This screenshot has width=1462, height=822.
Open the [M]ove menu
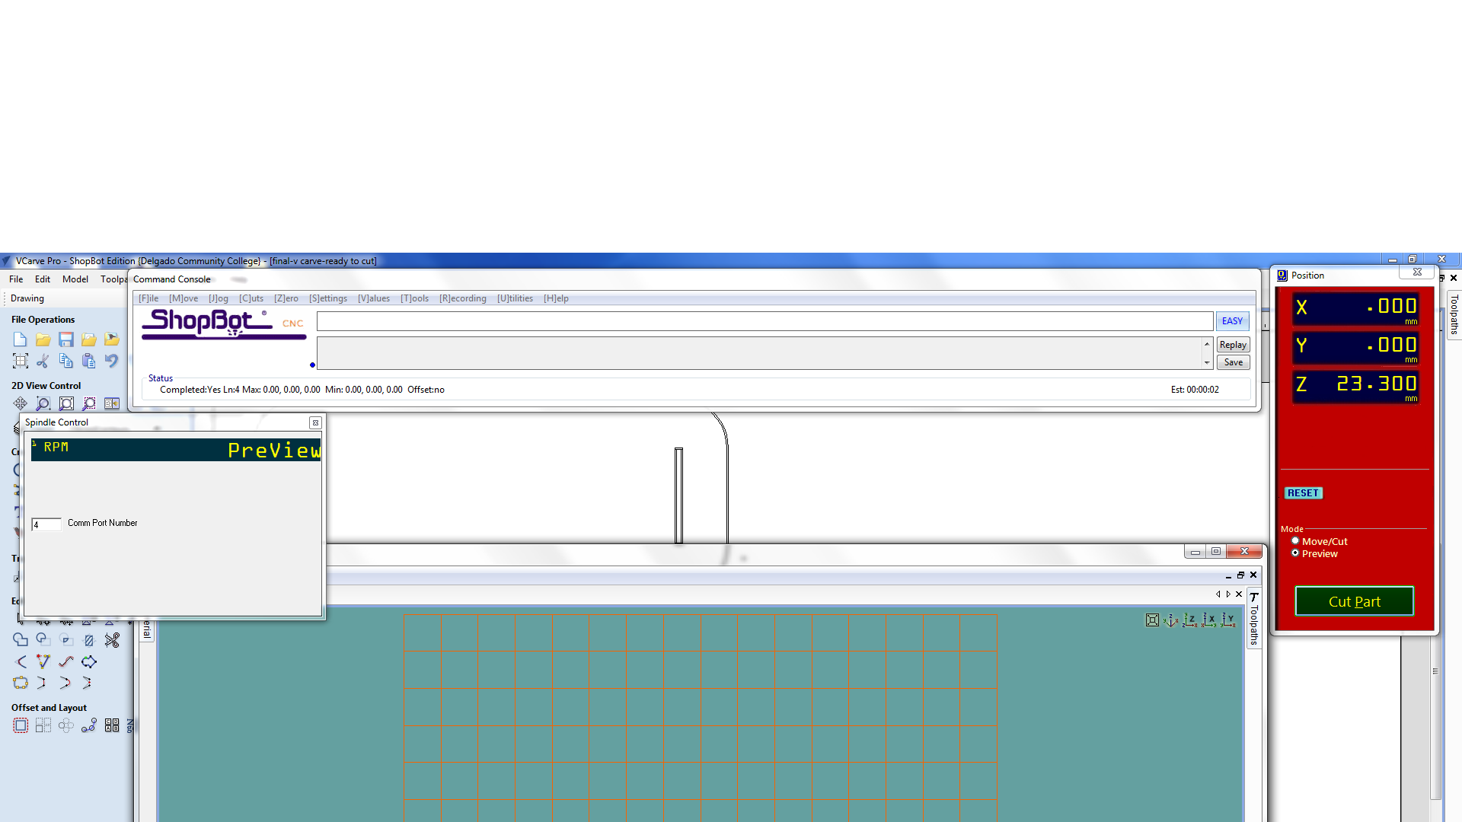point(184,298)
